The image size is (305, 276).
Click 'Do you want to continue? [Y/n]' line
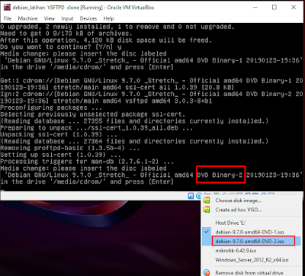coord(61,47)
